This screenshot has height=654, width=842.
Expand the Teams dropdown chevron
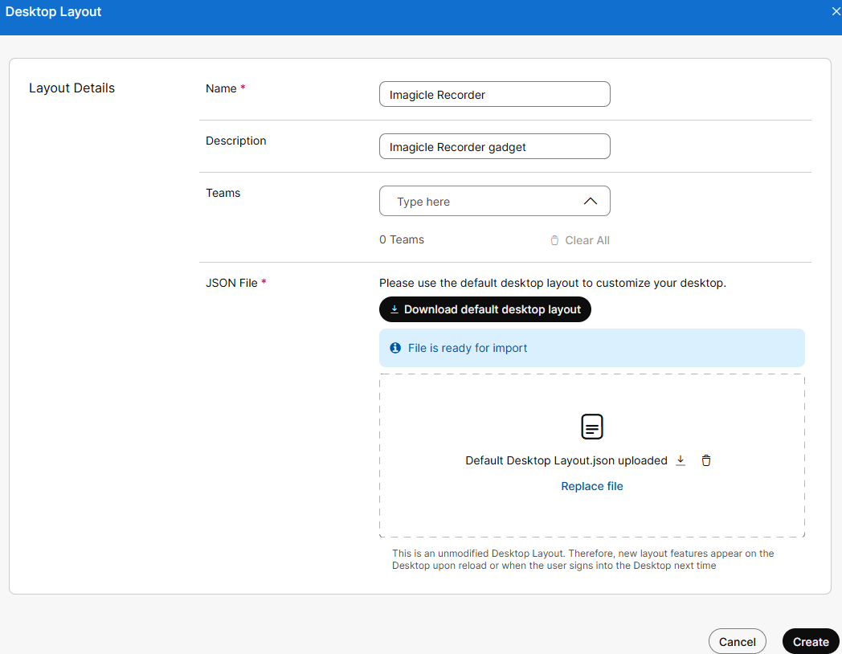[591, 201]
